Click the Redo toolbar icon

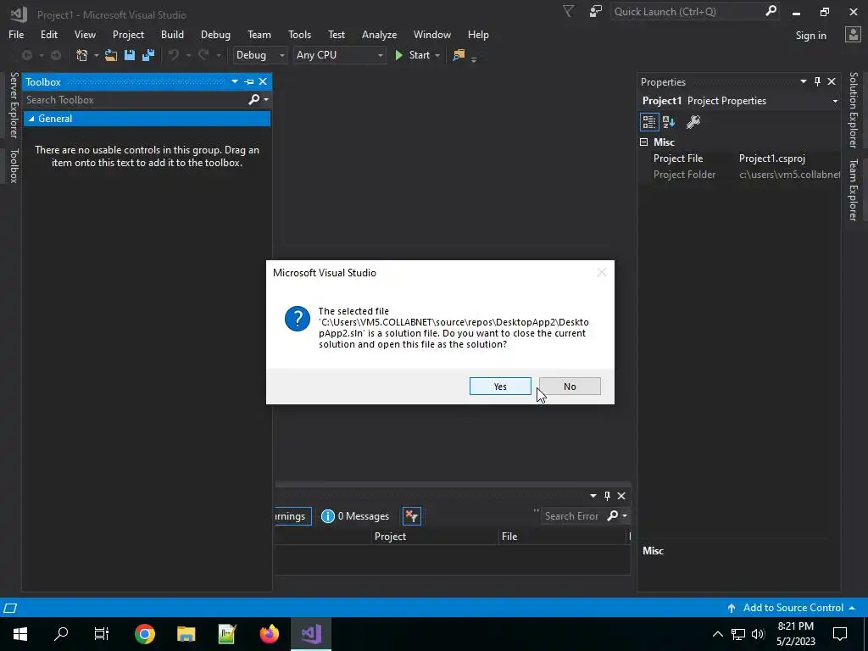[203, 55]
